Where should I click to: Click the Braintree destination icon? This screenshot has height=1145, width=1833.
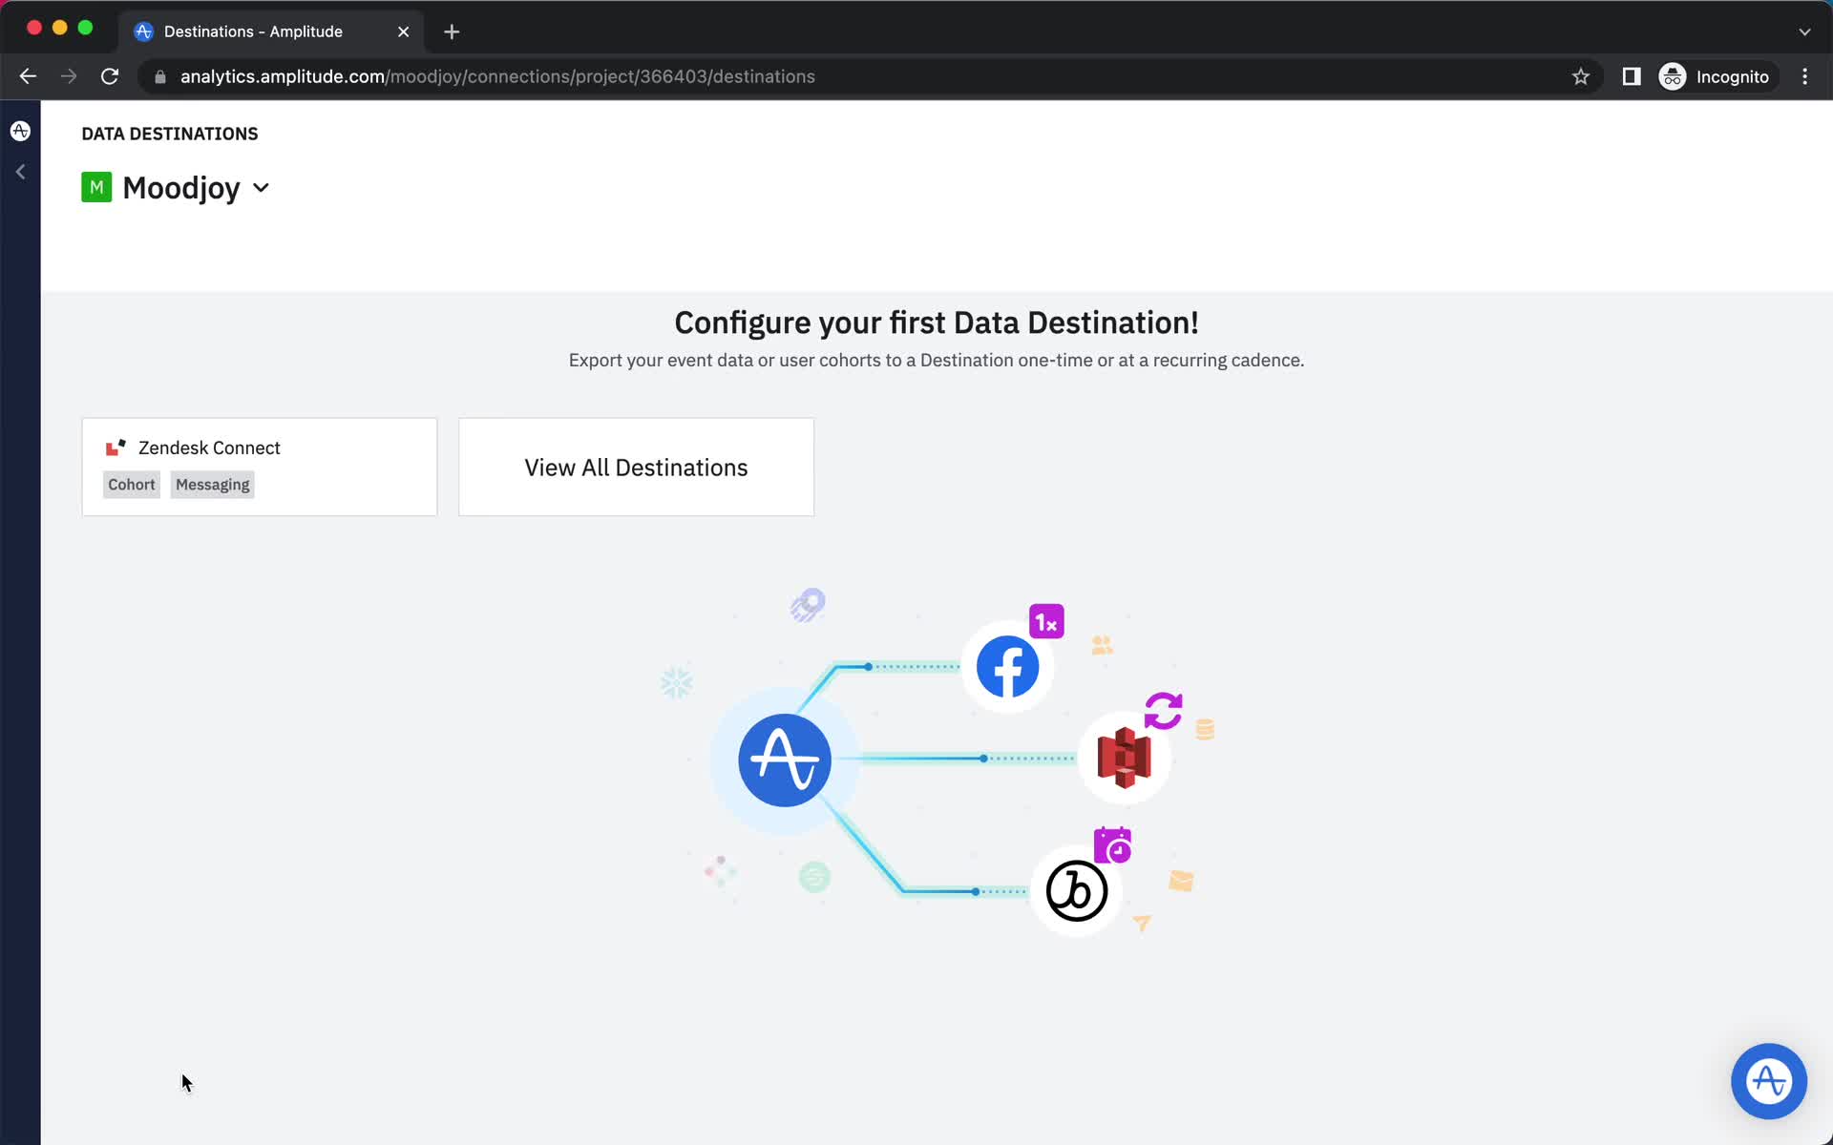pyautogui.click(x=1076, y=890)
